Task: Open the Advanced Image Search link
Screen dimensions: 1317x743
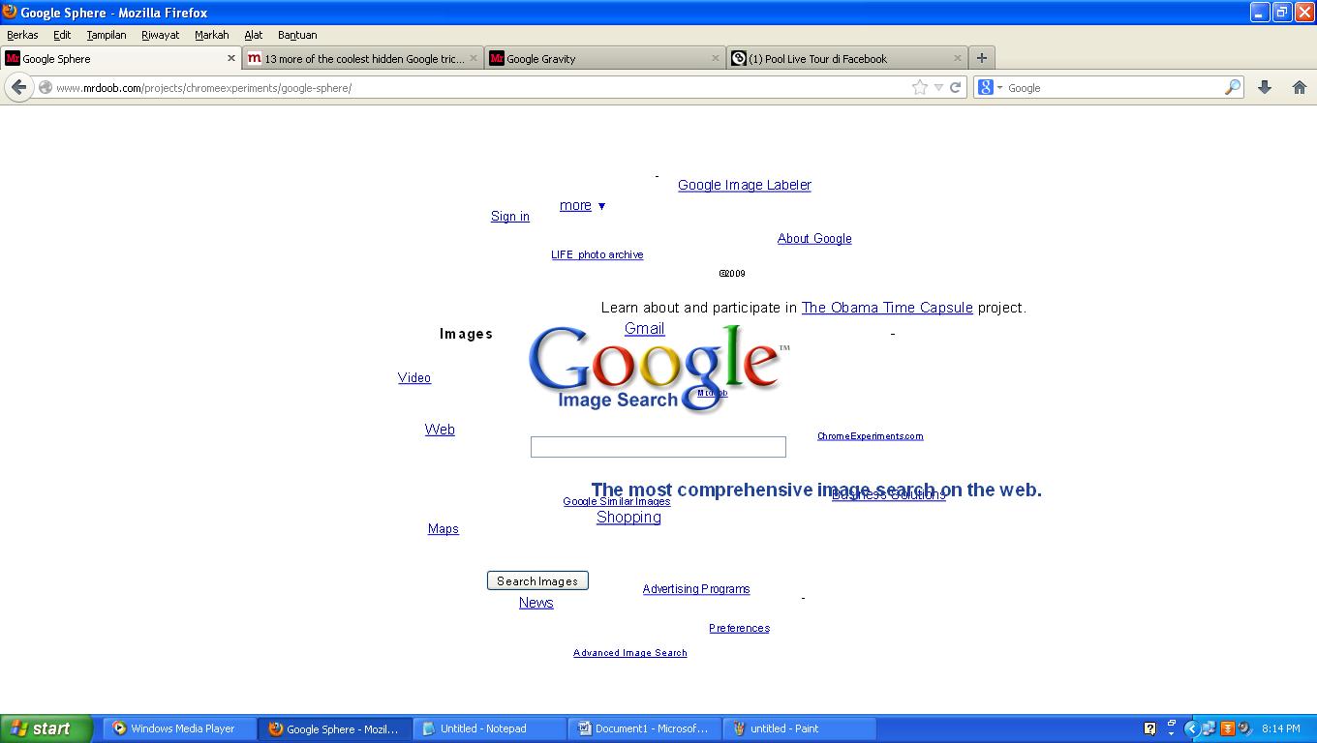Action: click(630, 653)
